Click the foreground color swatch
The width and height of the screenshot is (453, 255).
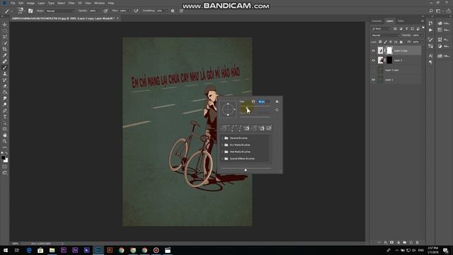pos(3,158)
